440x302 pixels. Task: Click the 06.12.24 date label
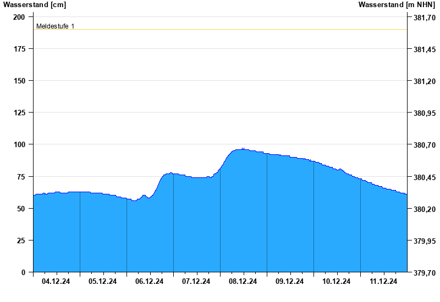150,282
